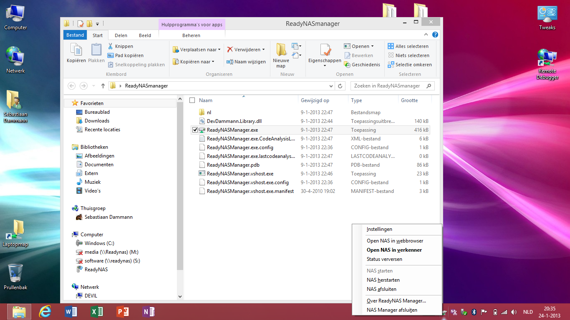Open the quick access toolbar customize dropdown

pyautogui.click(x=98, y=24)
